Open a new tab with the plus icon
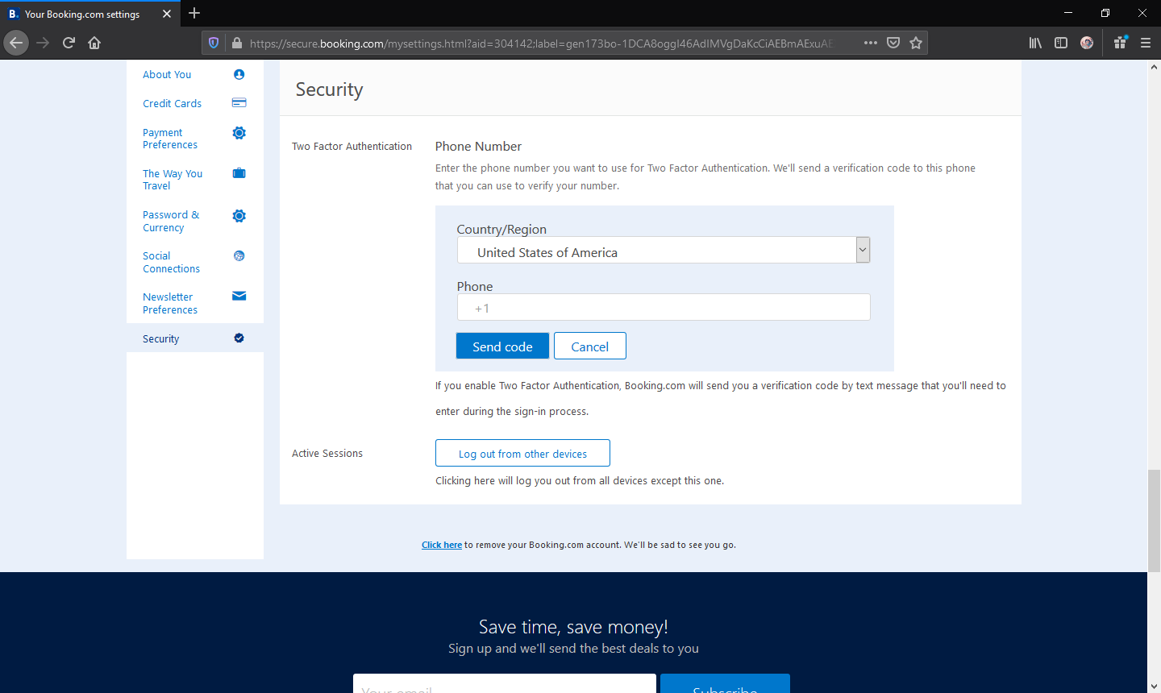 194,14
